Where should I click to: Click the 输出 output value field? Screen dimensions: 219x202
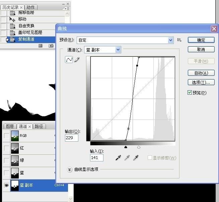(x=72, y=138)
